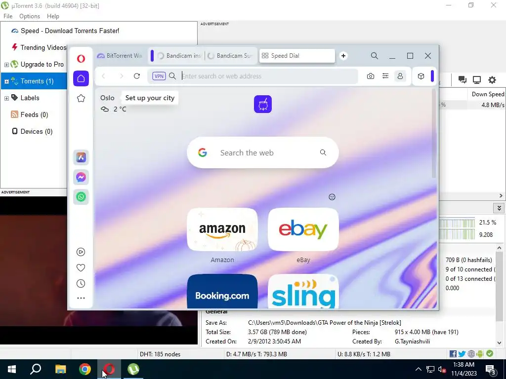Open Windows taskbar search
Screen dimensions: 506x379
[36, 369]
